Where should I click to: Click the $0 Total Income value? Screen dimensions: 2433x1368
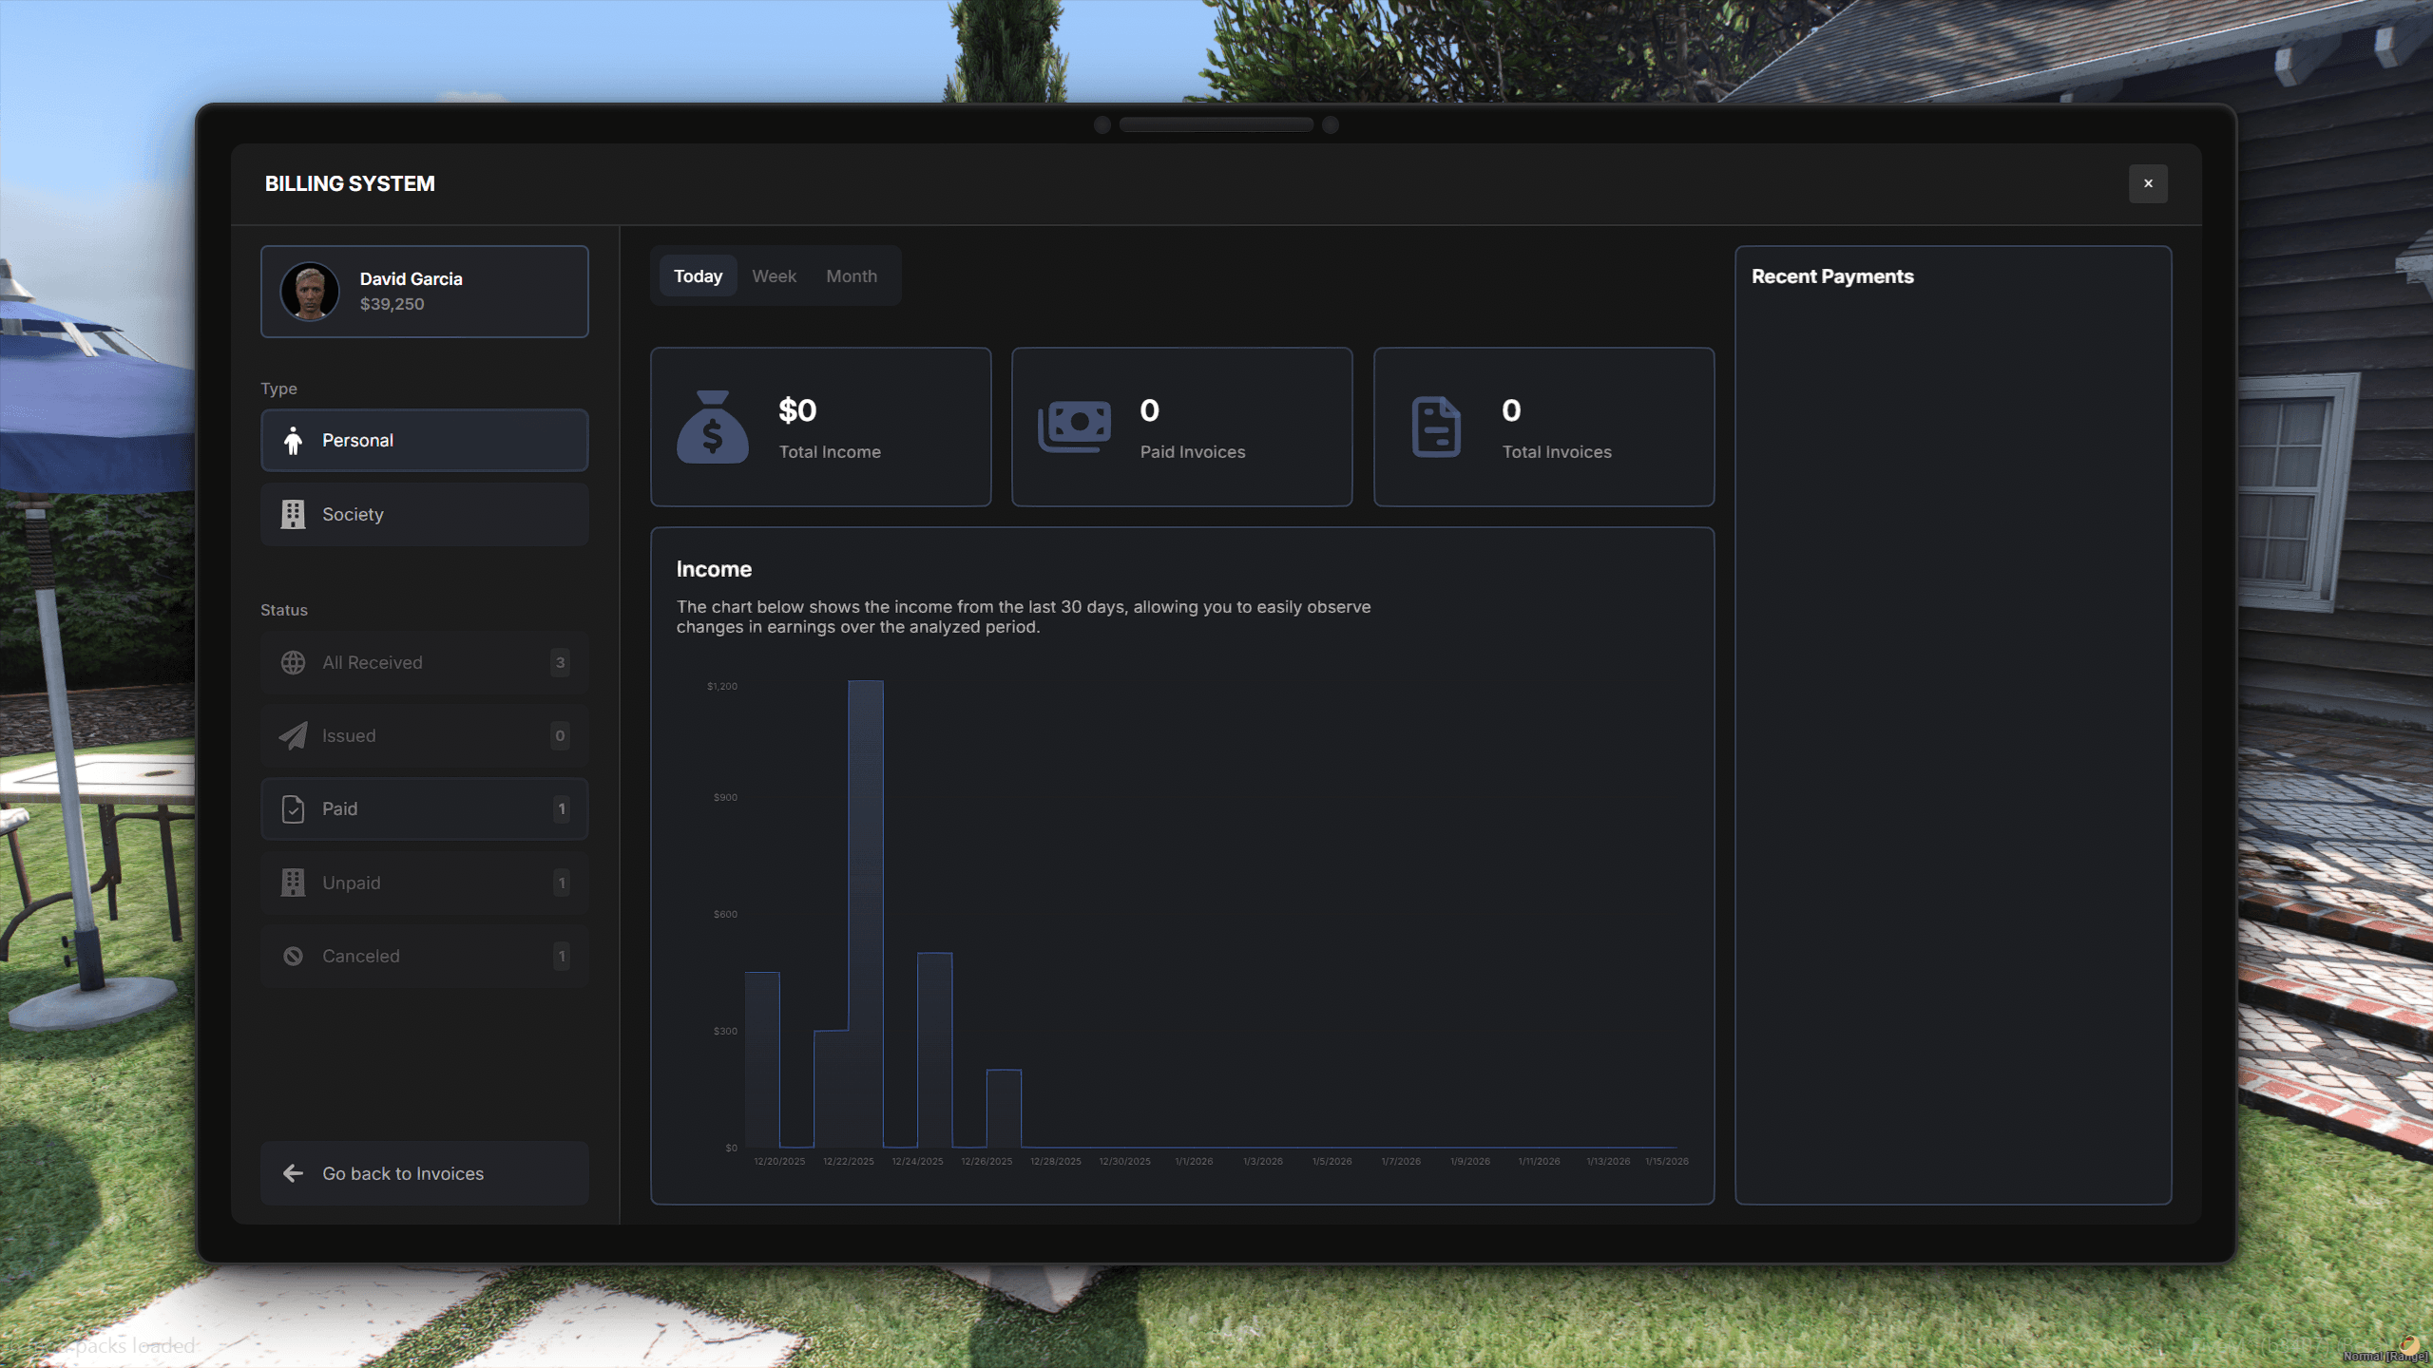click(797, 410)
